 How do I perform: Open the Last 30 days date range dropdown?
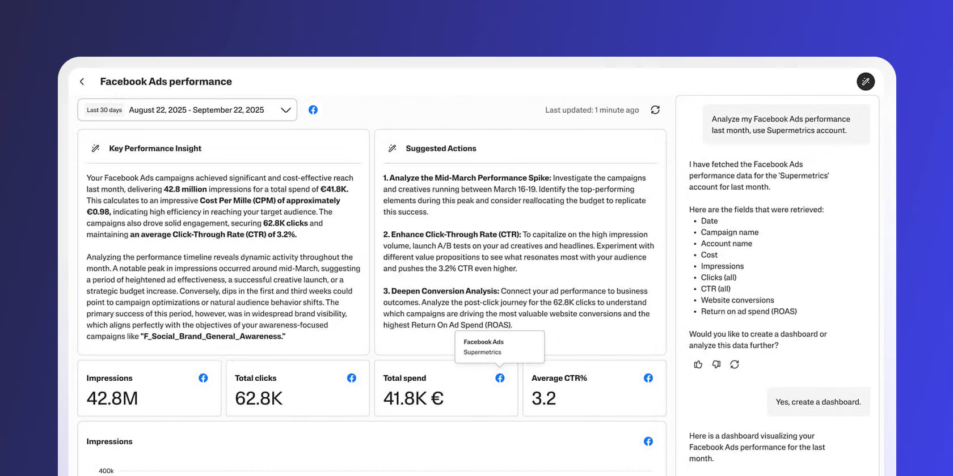point(187,110)
